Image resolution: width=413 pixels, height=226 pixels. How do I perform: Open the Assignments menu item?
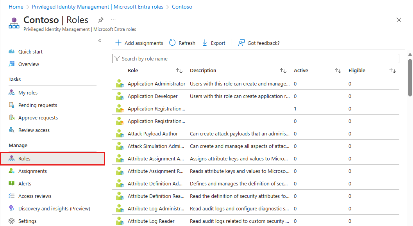coord(32,171)
